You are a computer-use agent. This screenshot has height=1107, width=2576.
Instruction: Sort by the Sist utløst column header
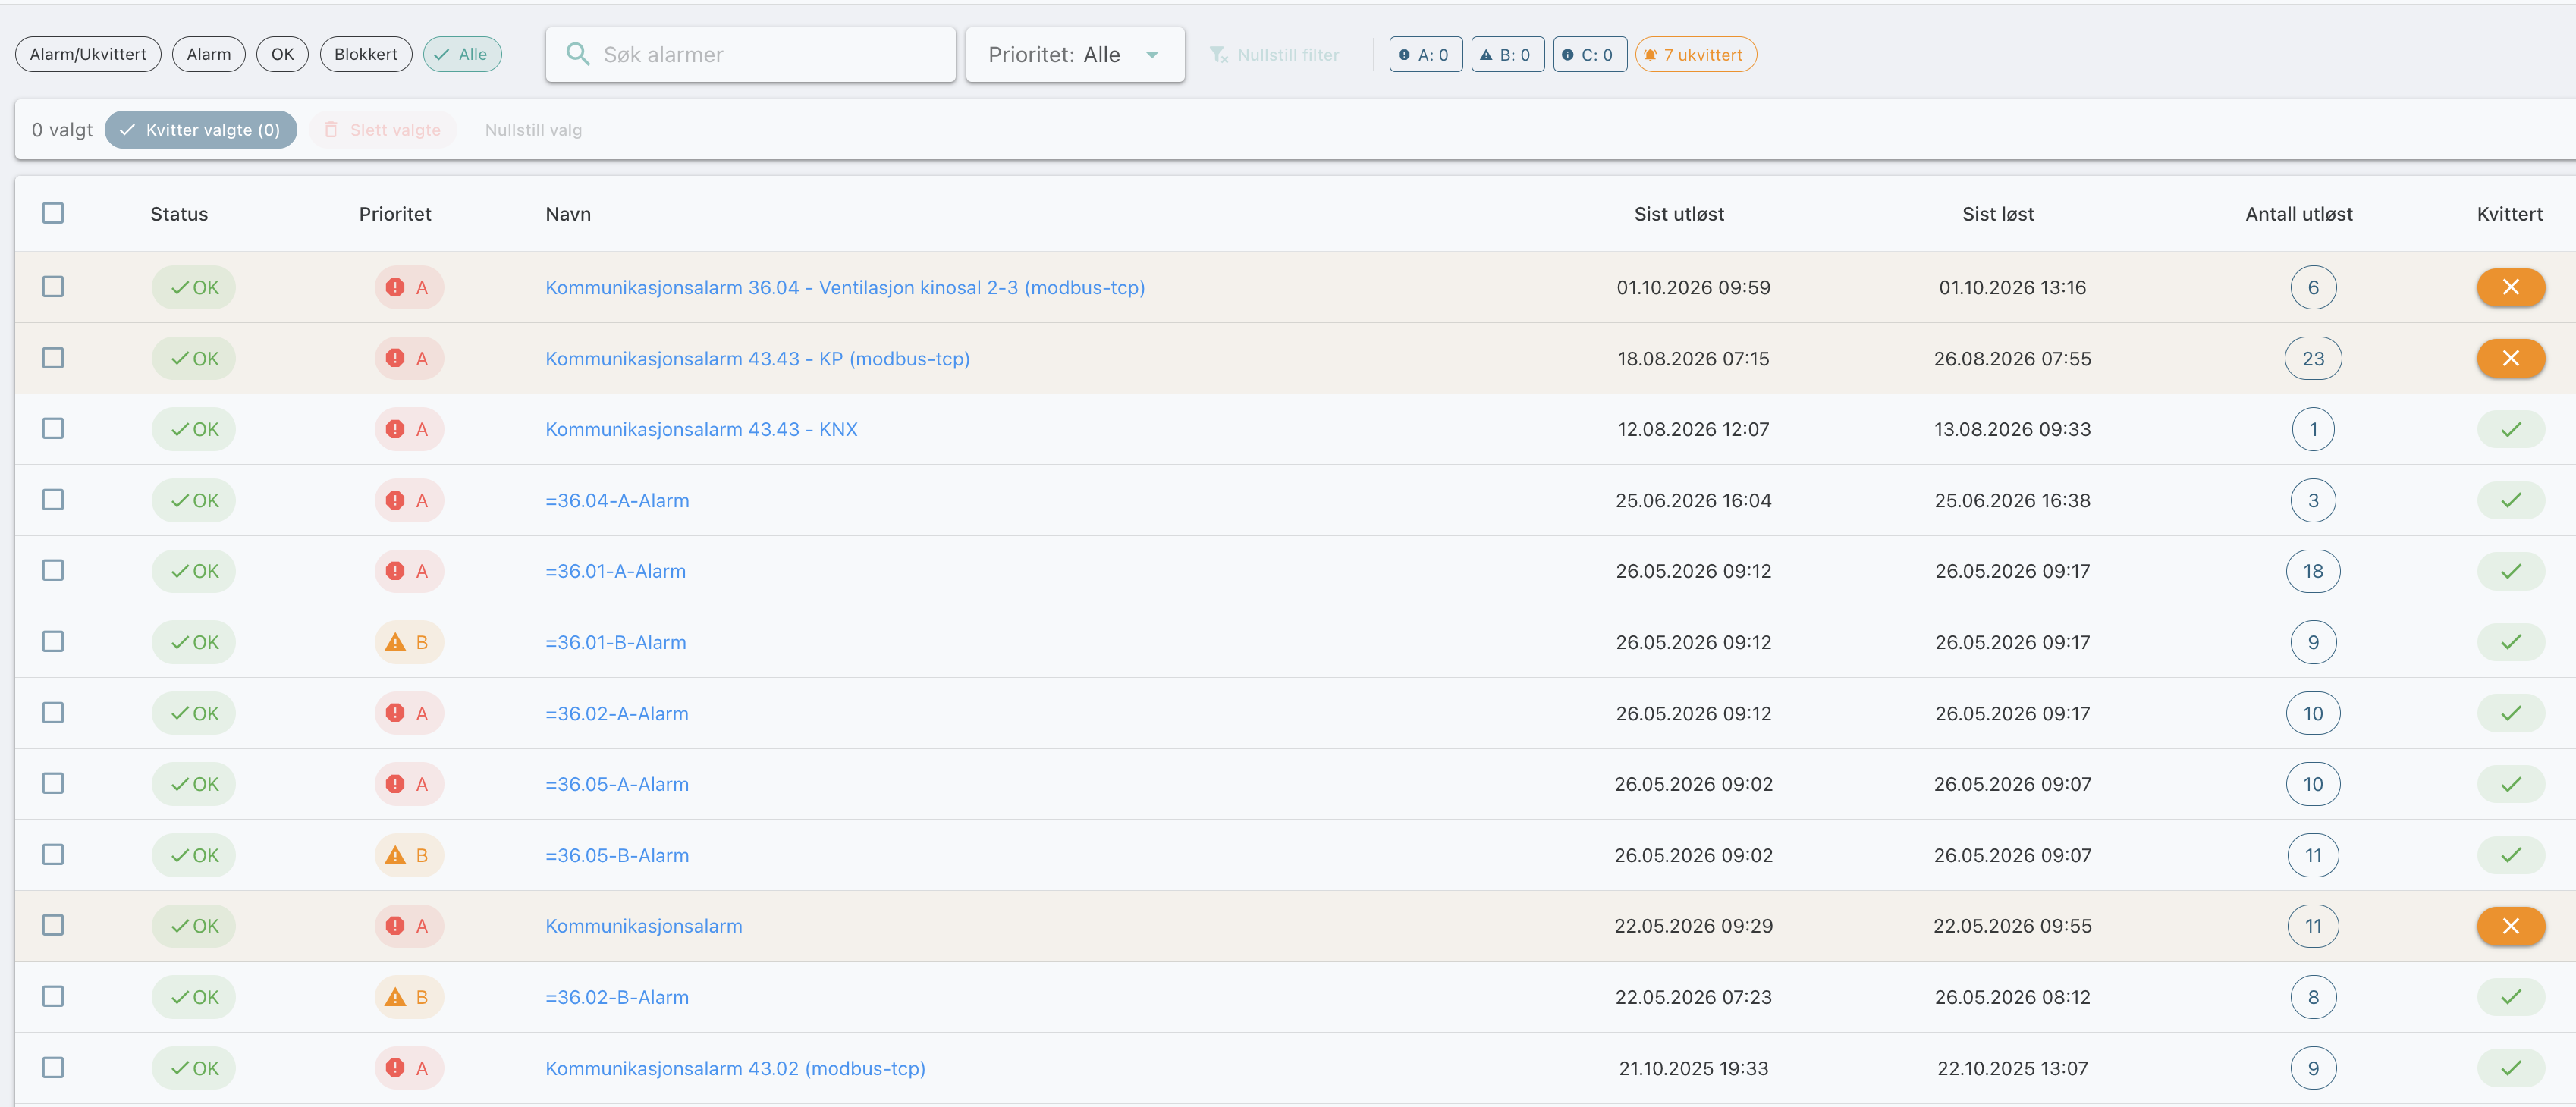(1678, 213)
